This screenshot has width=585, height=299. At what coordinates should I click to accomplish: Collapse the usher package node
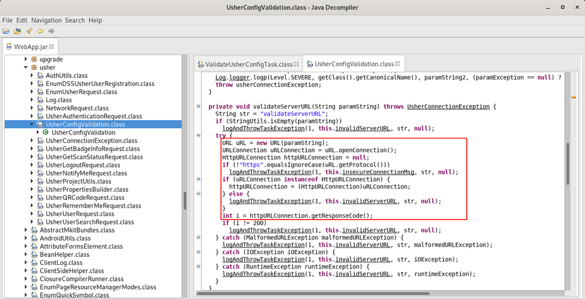point(26,67)
